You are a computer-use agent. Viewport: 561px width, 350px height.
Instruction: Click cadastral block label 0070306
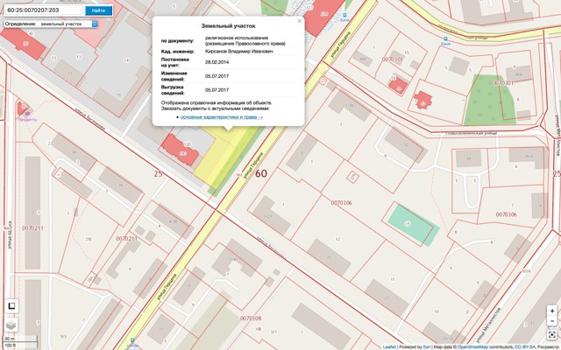[341, 202]
